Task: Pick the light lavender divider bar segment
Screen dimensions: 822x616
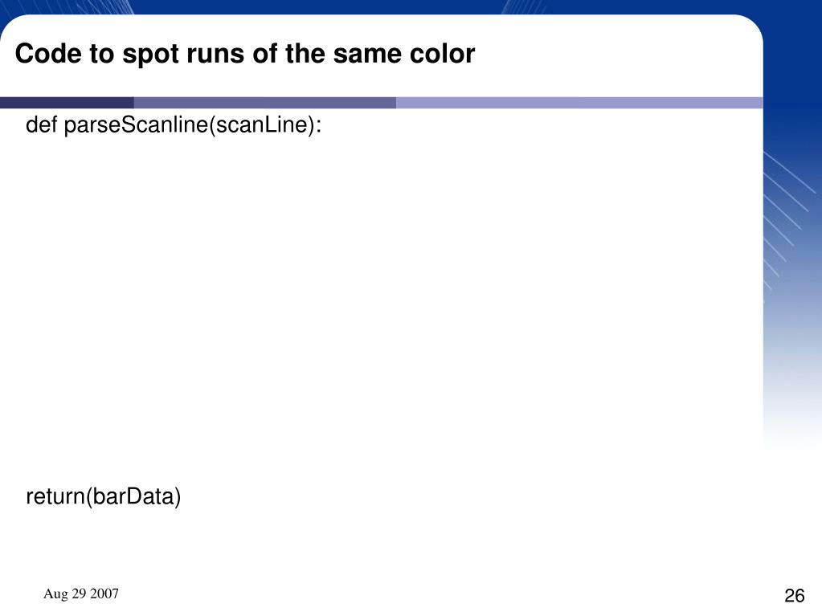Action: [579, 103]
